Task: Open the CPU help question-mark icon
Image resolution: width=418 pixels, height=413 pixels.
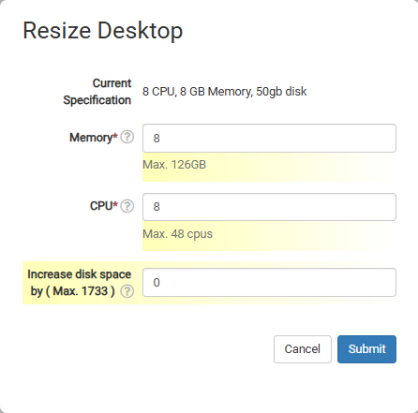Action: tap(127, 206)
